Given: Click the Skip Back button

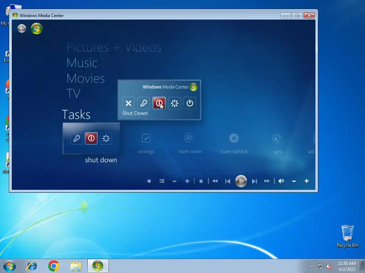Looking at the screenshot, I should tap(228, 181).
